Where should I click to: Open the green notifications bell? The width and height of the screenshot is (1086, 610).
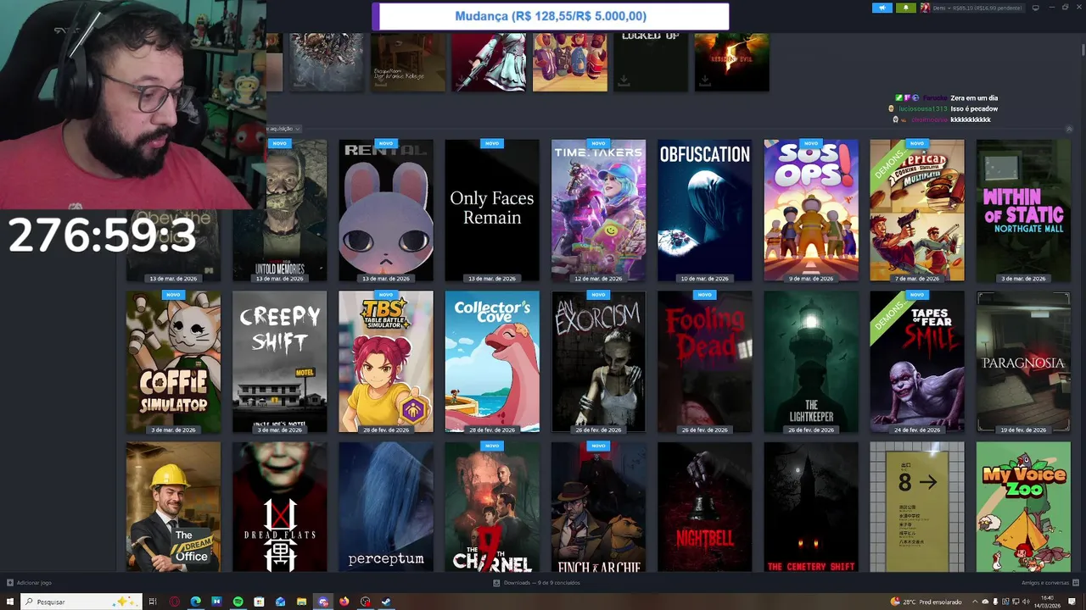point(905,8)
